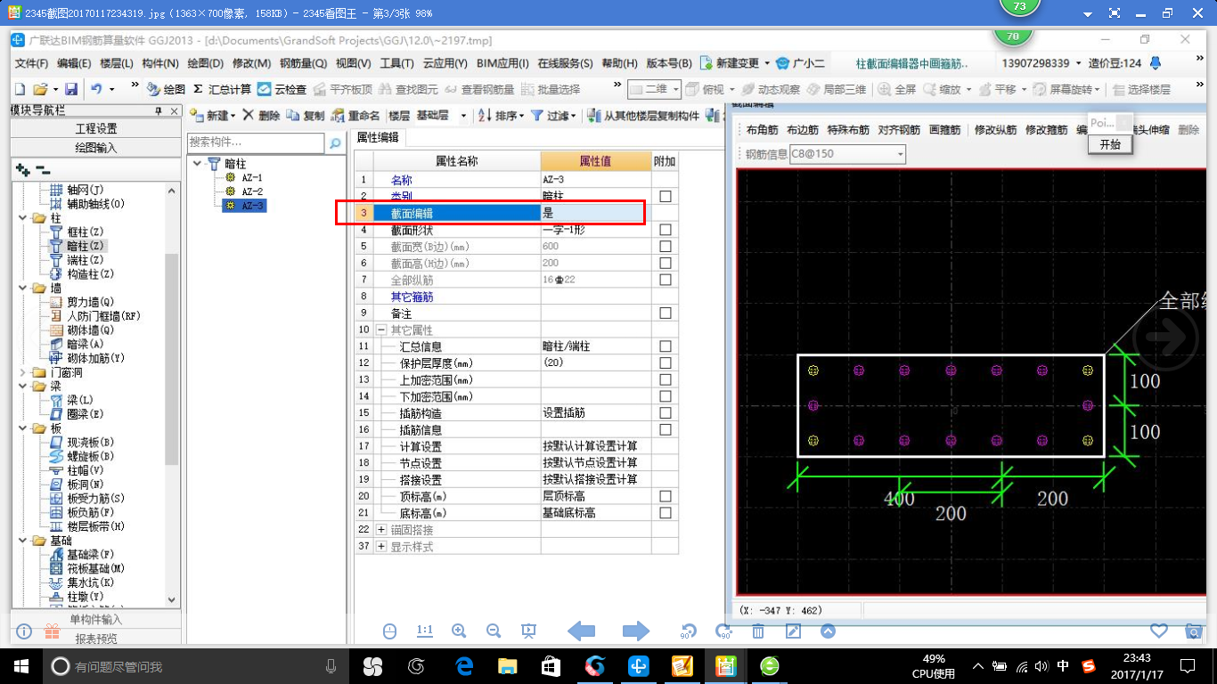Screen dimensions: 1217x684
Task: Click the 绘图输入 panel button
Action: (96, 148)
